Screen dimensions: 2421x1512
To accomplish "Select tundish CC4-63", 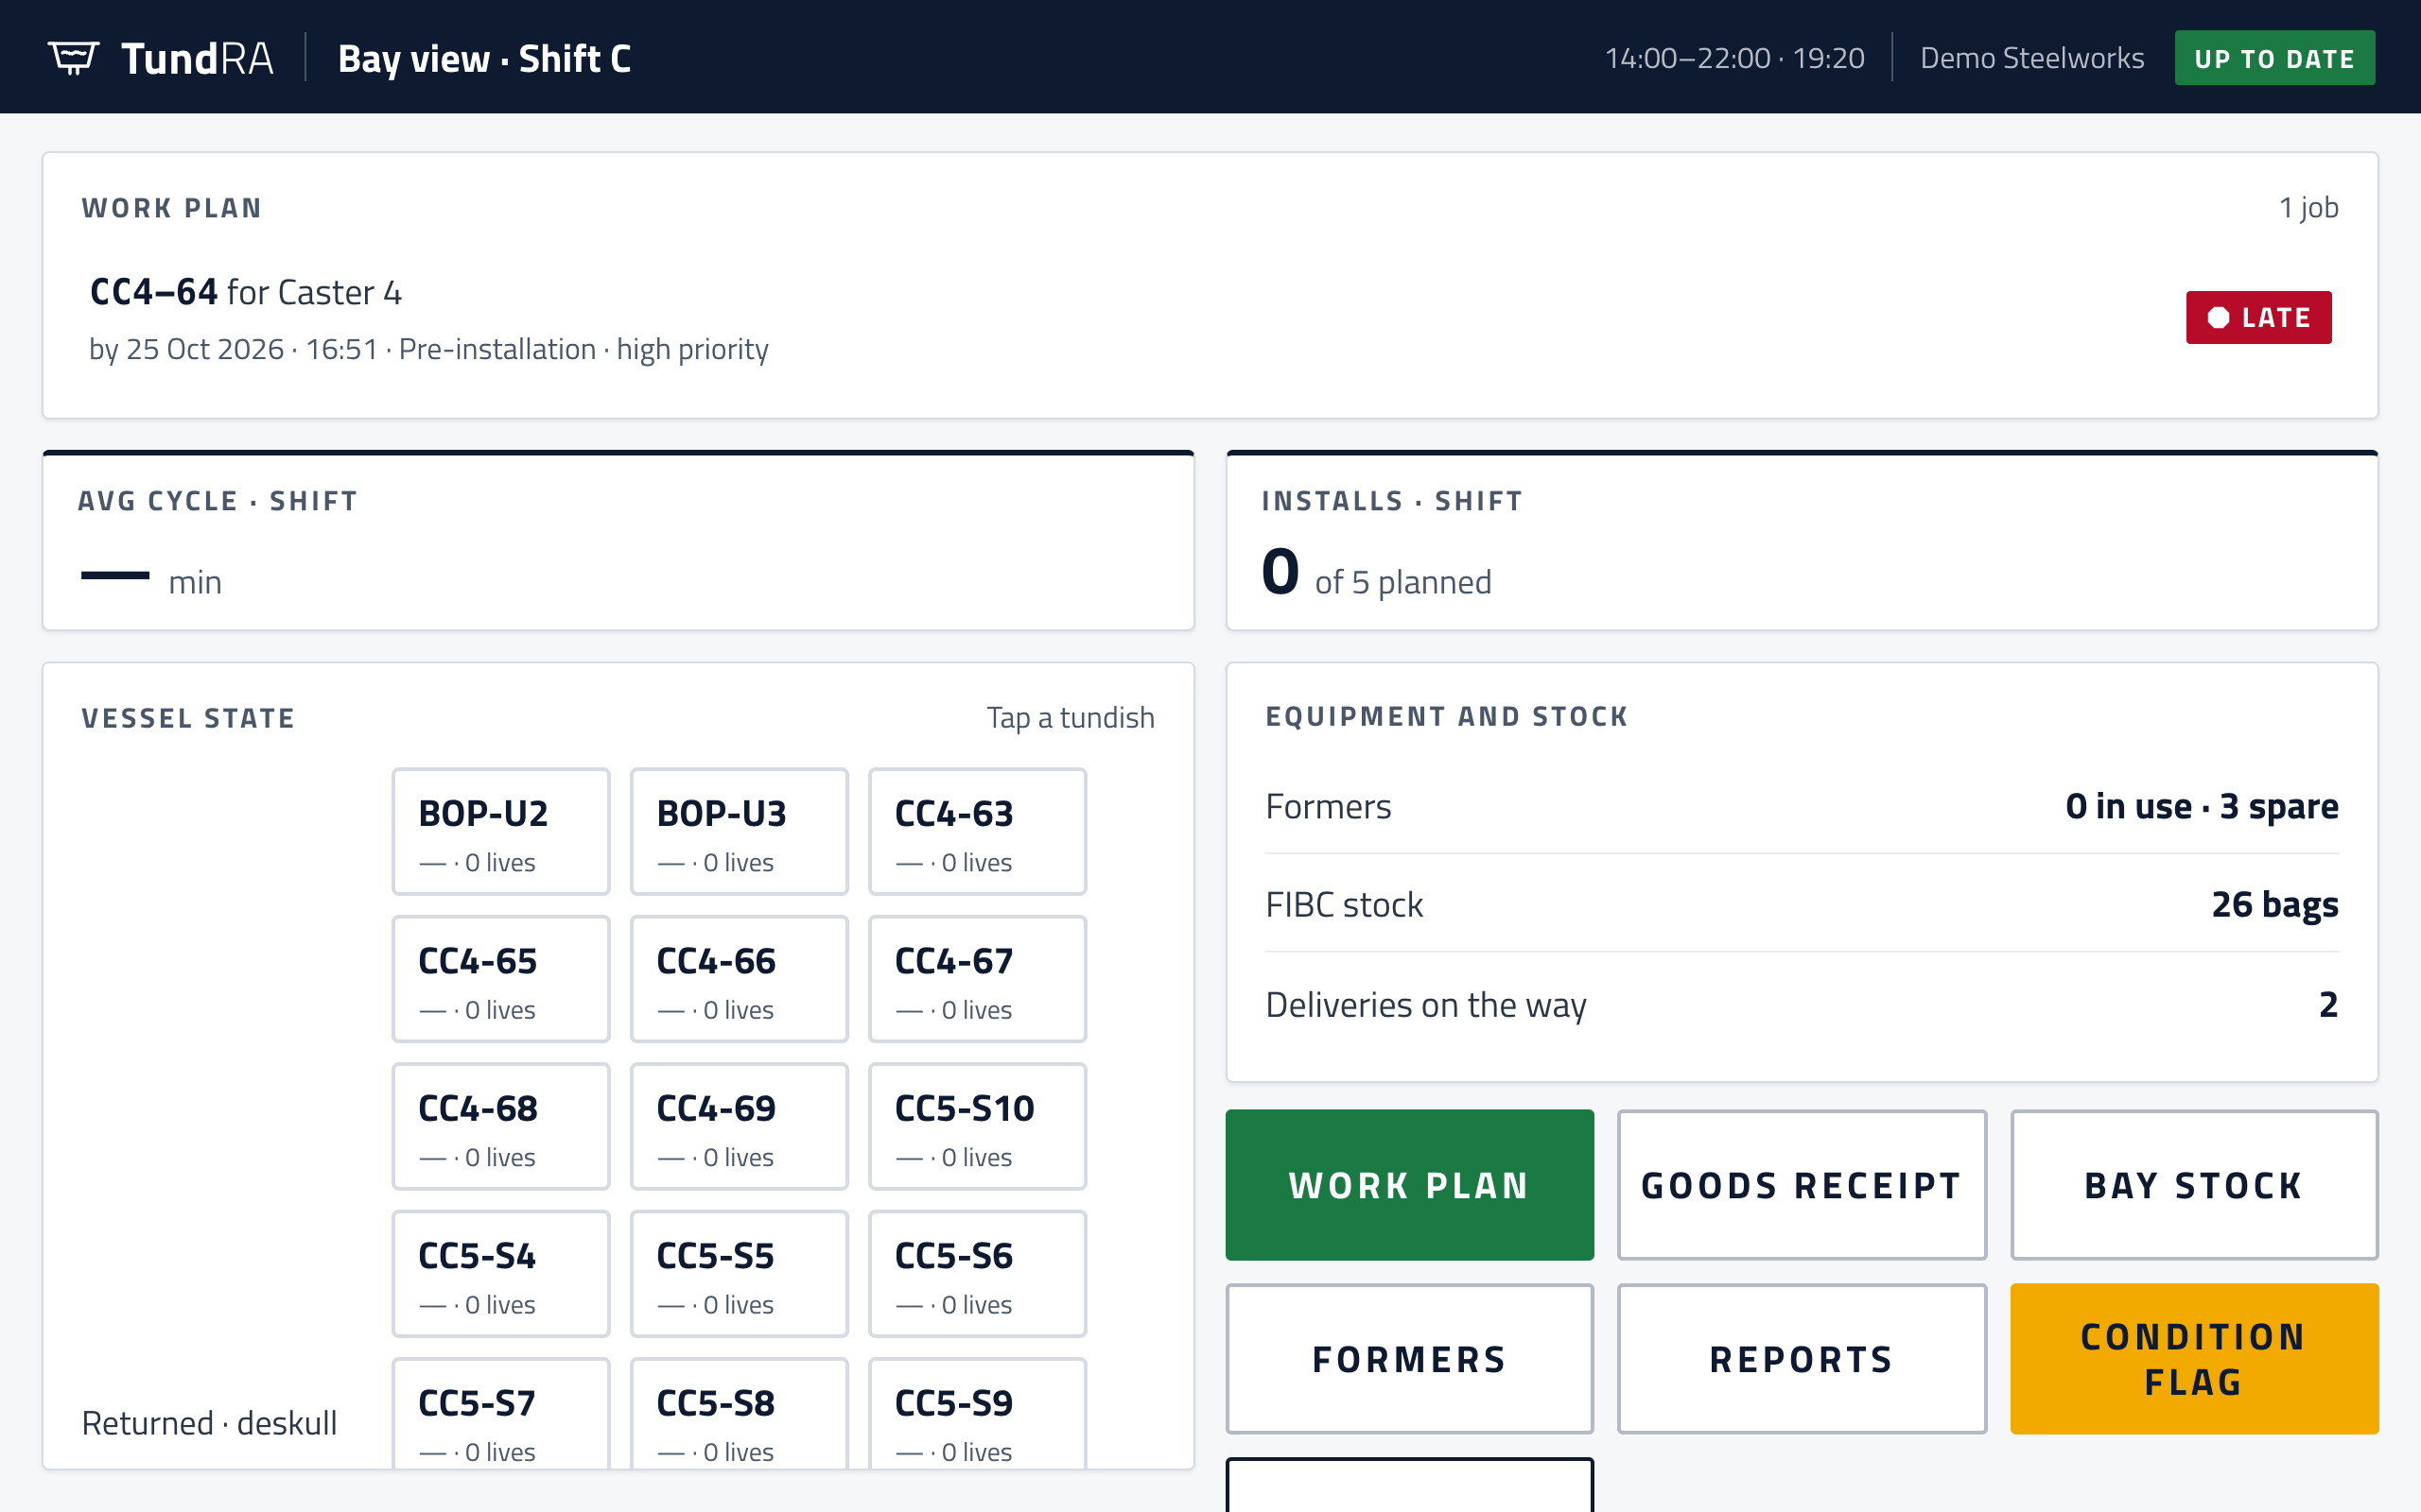I will [x=978, y=832].
